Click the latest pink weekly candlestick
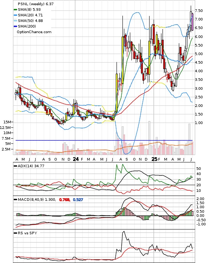The height and width of the screenshot is (263, 210). [193, 22]
